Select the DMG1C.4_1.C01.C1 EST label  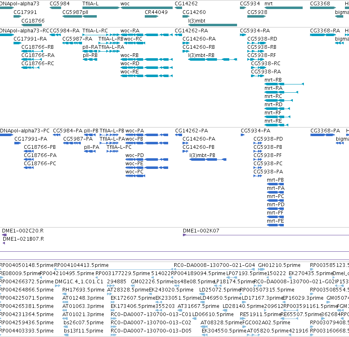pos(79,282)
